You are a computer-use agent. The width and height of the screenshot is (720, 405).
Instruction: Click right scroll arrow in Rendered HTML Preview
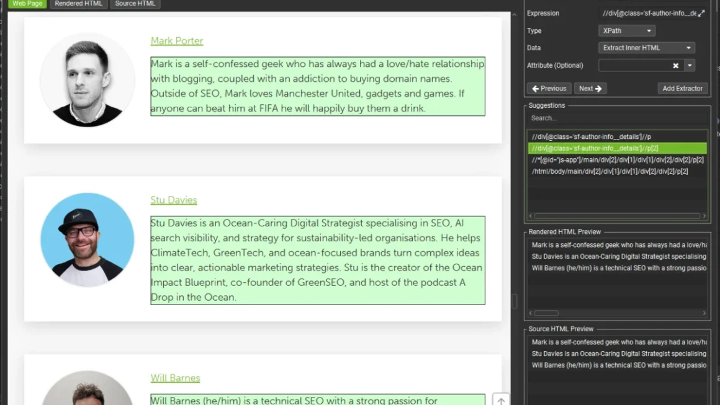(x=704, y=313)
